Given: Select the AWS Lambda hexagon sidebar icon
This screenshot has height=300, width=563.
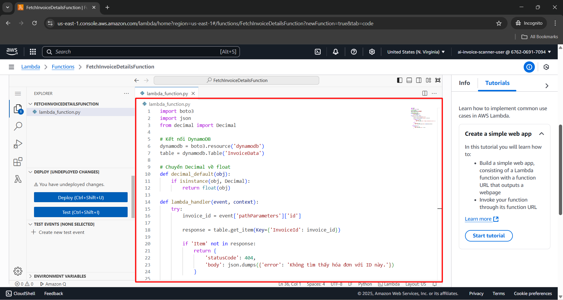Looking at the screenshot, I should tap(18, 179).
